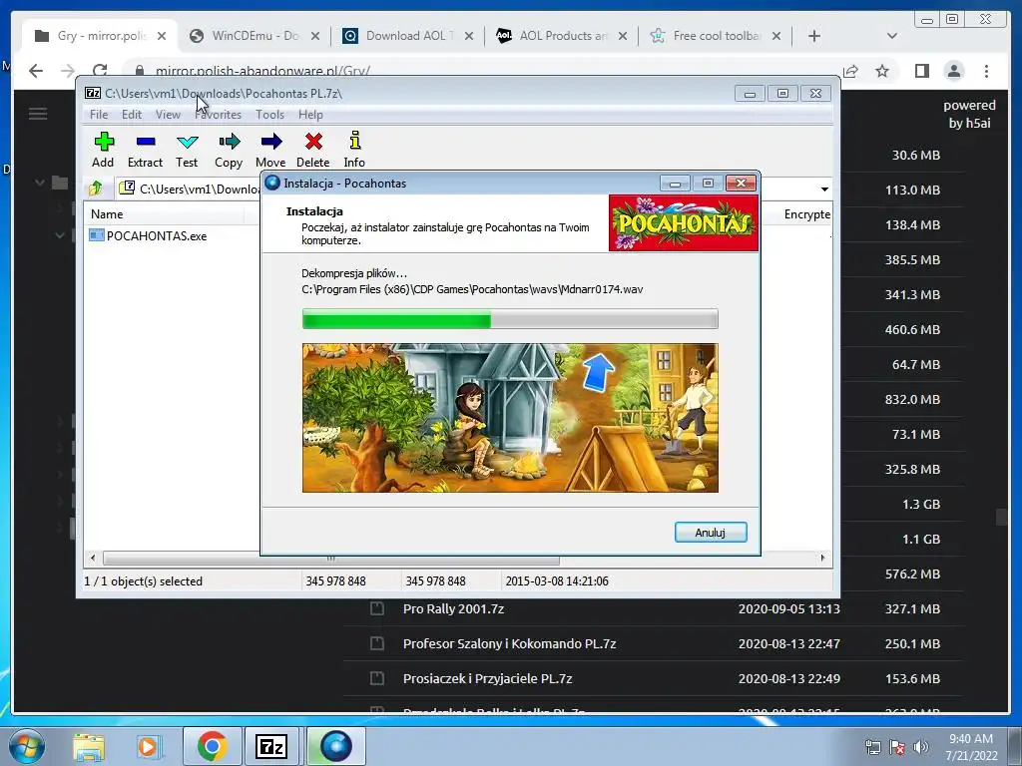This screenshot has height=766, width=1022.
Task: Click the 7-Zip horizontal scrollbar left arrow
Action: 93,559
